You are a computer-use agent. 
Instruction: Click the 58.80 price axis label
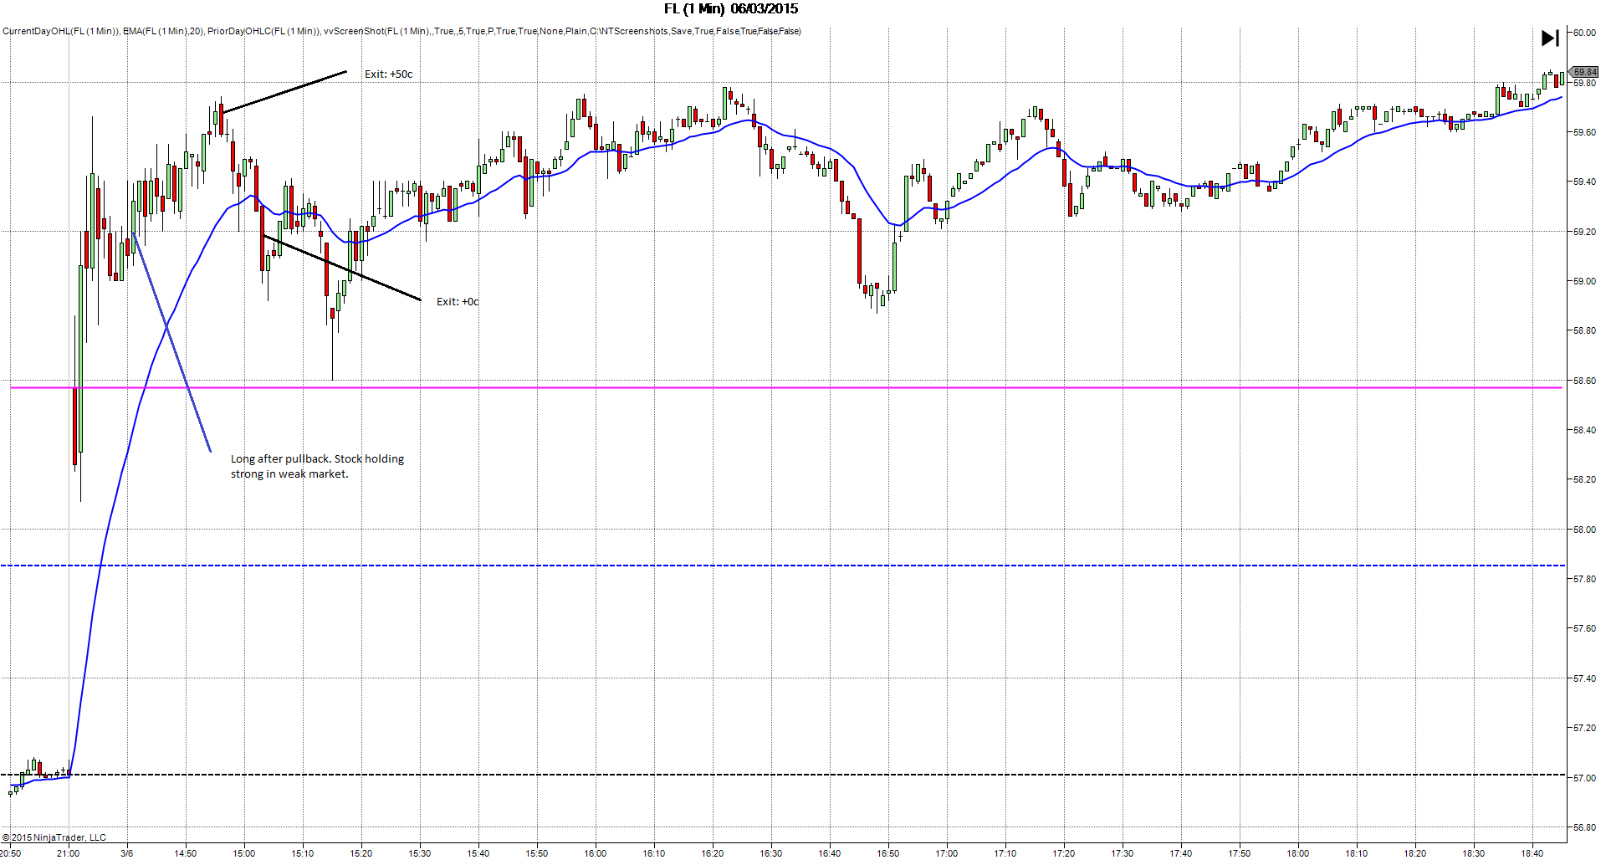(x=1584, y=330)
